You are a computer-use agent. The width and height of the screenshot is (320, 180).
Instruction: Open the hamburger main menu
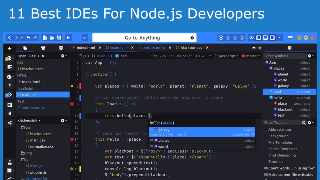click(x=290, y=38)
